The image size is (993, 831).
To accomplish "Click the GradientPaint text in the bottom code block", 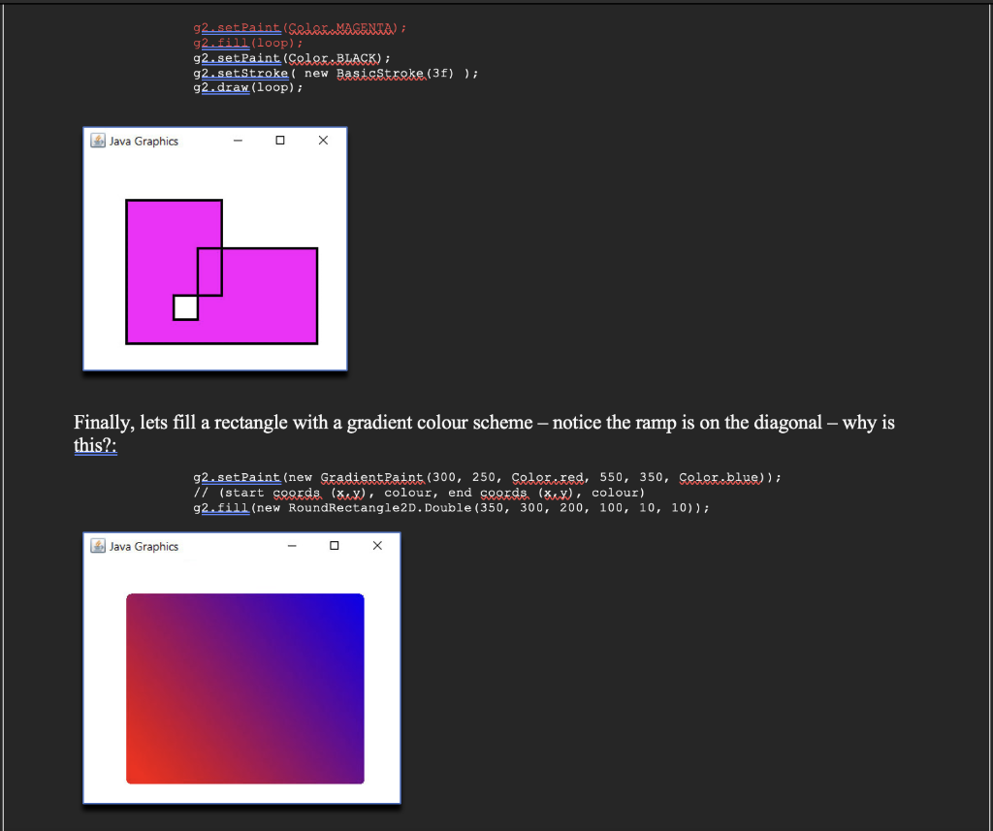I will tap(373, 477).
